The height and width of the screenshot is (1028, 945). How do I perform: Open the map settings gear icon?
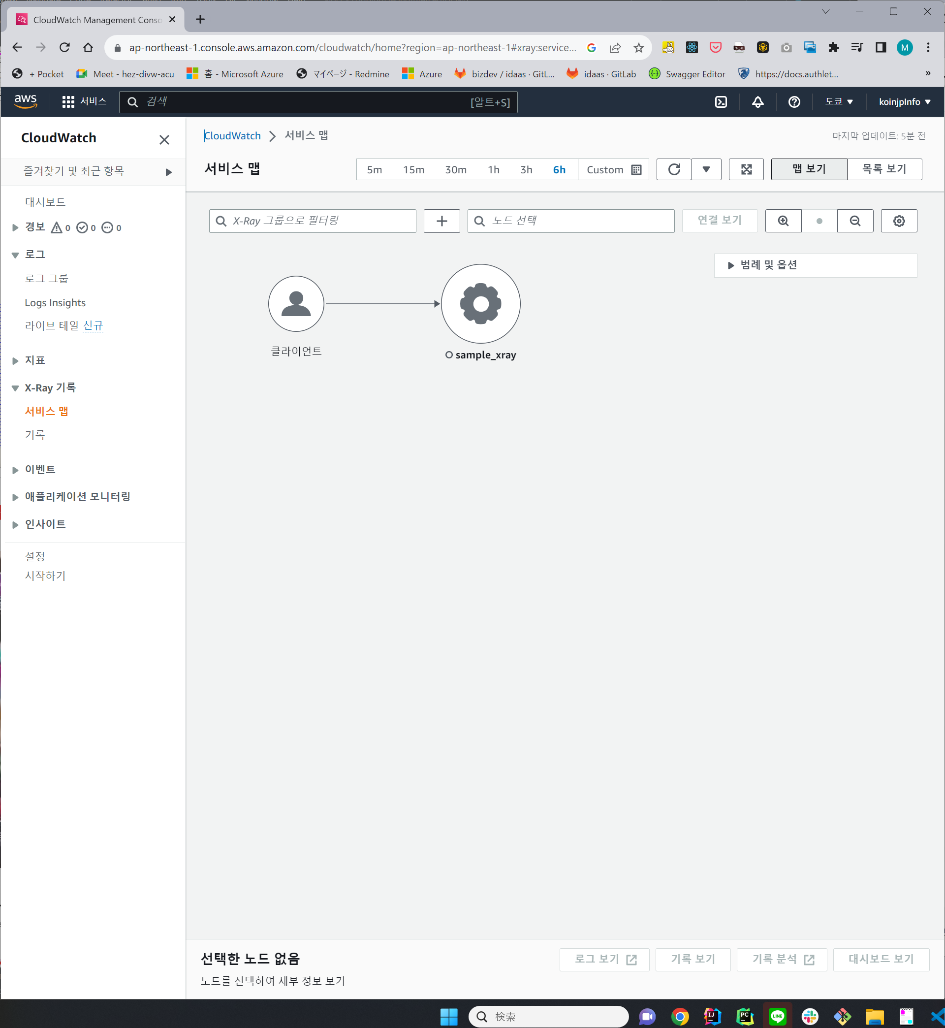click(898, 221)
